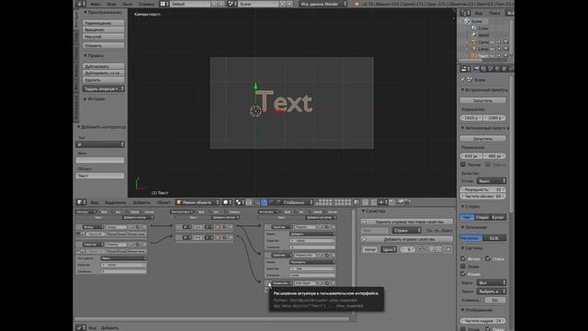Screen dimensions: 588x331
Task: Open the Строка type dropdown
Action: (406, 231)
